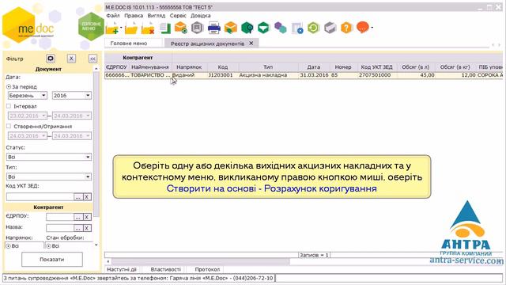Image resolution: width=506 pixels, height=285 pixels.
Task: Select the За період radio button
Action: (9, 86)
